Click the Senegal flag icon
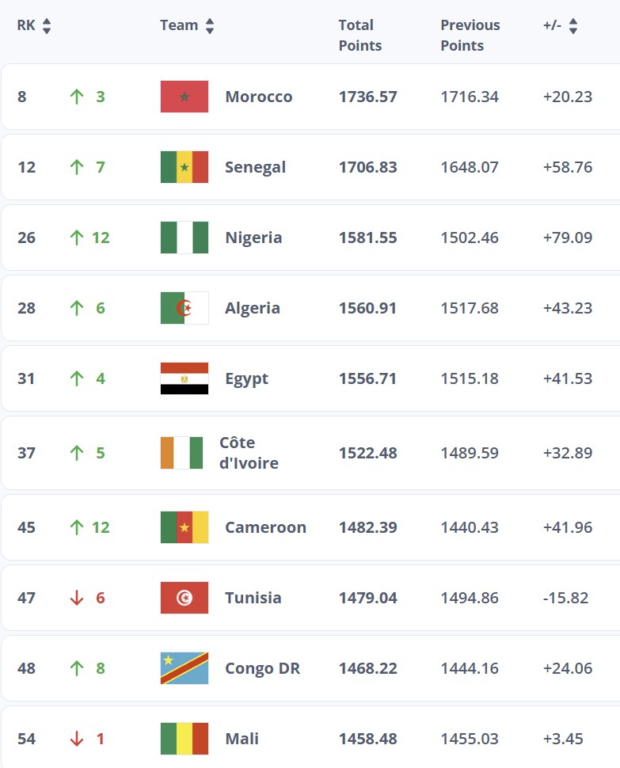Screen dimensions: 620x768 [x=184, y=167]
